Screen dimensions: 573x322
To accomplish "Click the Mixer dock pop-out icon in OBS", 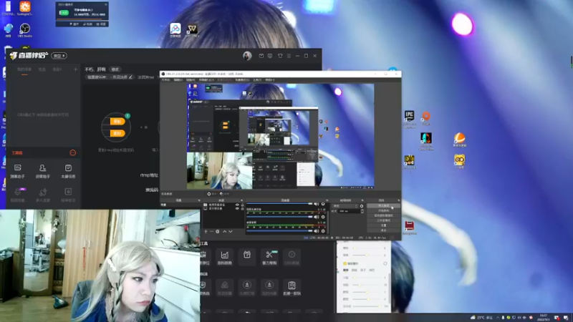I will coord(327,200).
